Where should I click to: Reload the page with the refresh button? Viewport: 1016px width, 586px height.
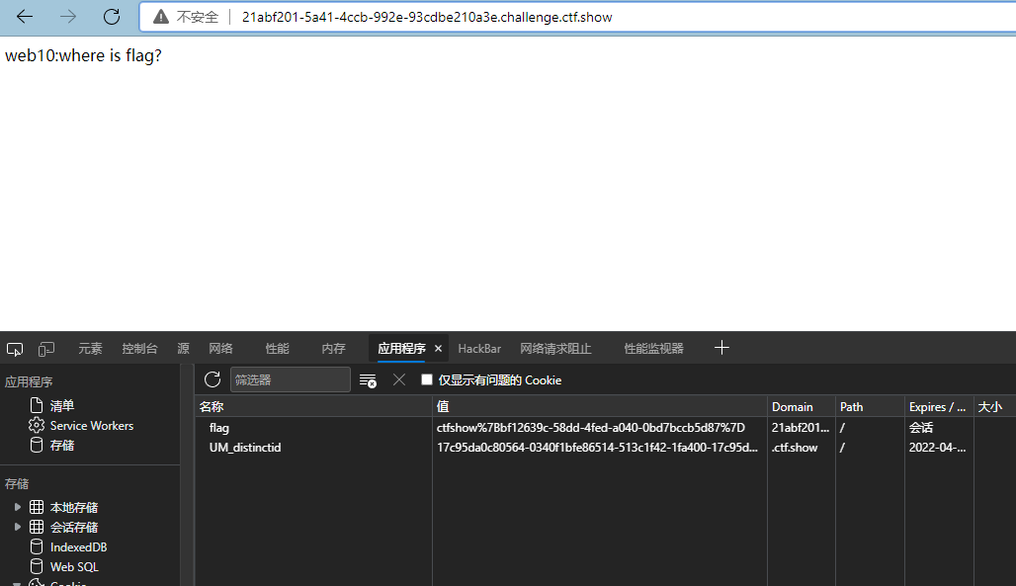pyautogui.click(x=112, y=17)
